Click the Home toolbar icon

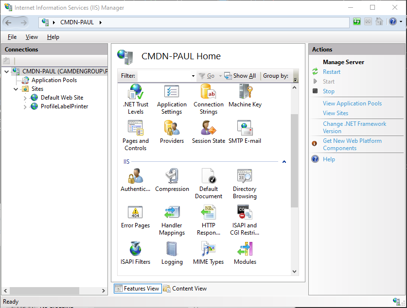pyautogui.click(x=379, y=22)
